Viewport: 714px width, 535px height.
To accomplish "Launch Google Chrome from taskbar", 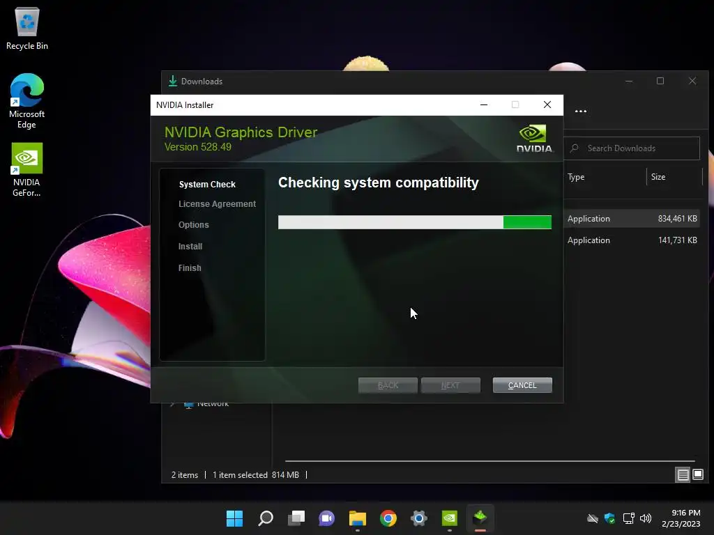I will (x=388, y=518).
